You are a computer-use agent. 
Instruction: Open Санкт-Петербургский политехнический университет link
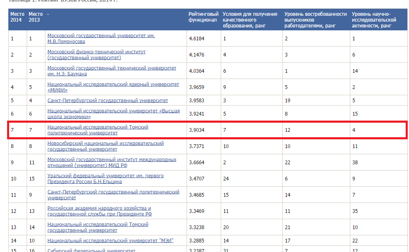(113, 195)
